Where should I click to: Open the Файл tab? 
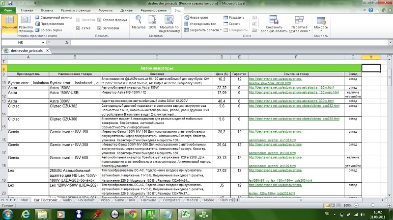point(8,10)
